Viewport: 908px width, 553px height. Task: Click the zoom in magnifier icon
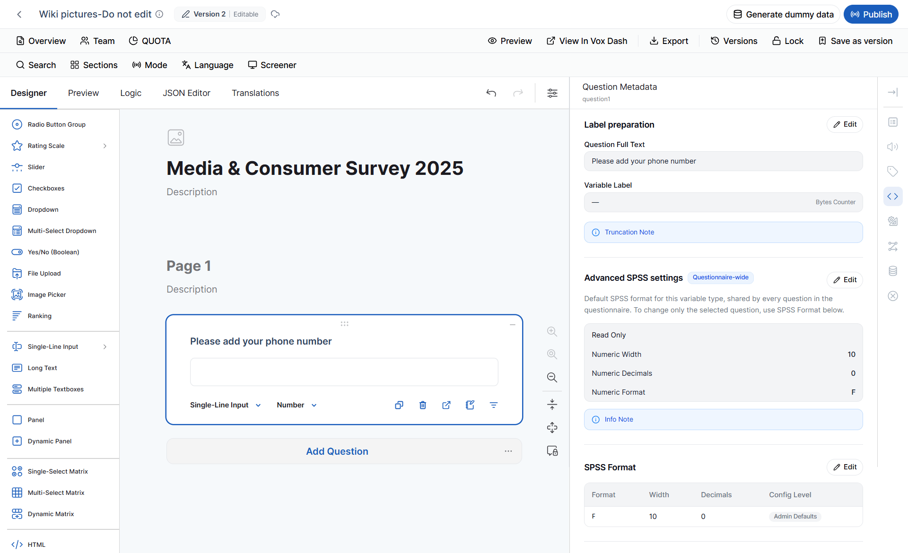552,331
